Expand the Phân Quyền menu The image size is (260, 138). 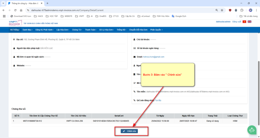(156, 30)
